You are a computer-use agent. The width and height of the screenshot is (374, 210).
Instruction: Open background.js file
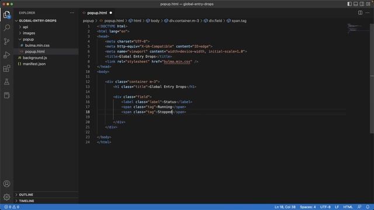point(35,58)
